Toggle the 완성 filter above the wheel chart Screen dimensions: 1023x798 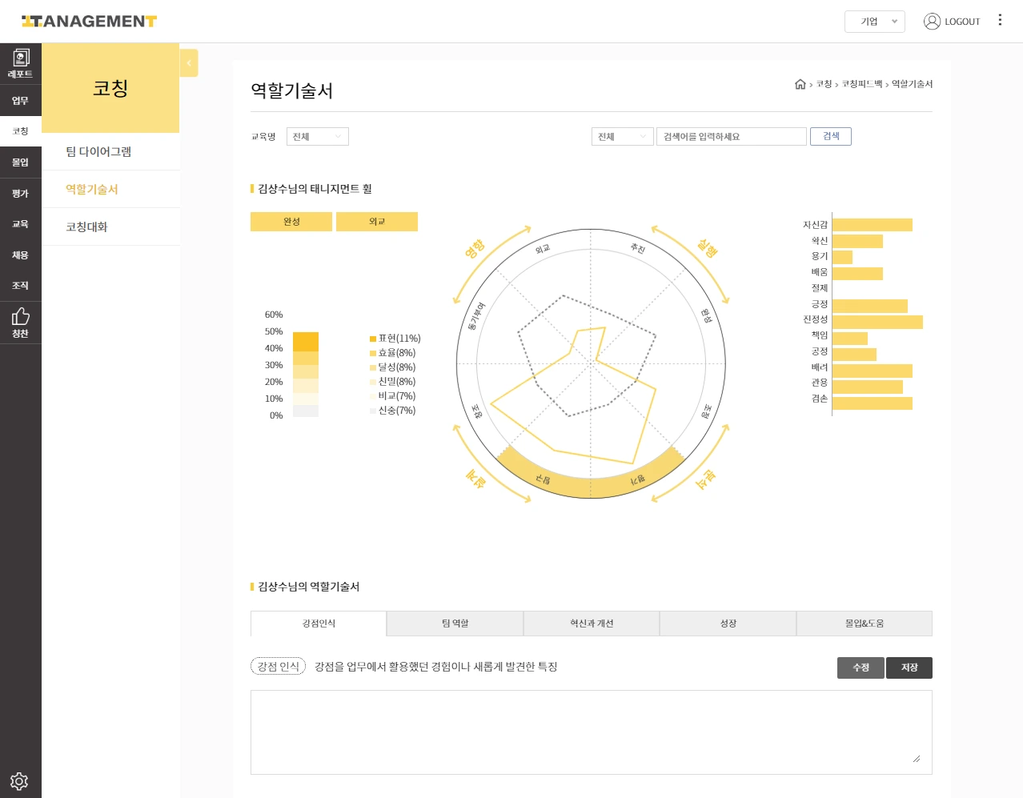(291, 222)
